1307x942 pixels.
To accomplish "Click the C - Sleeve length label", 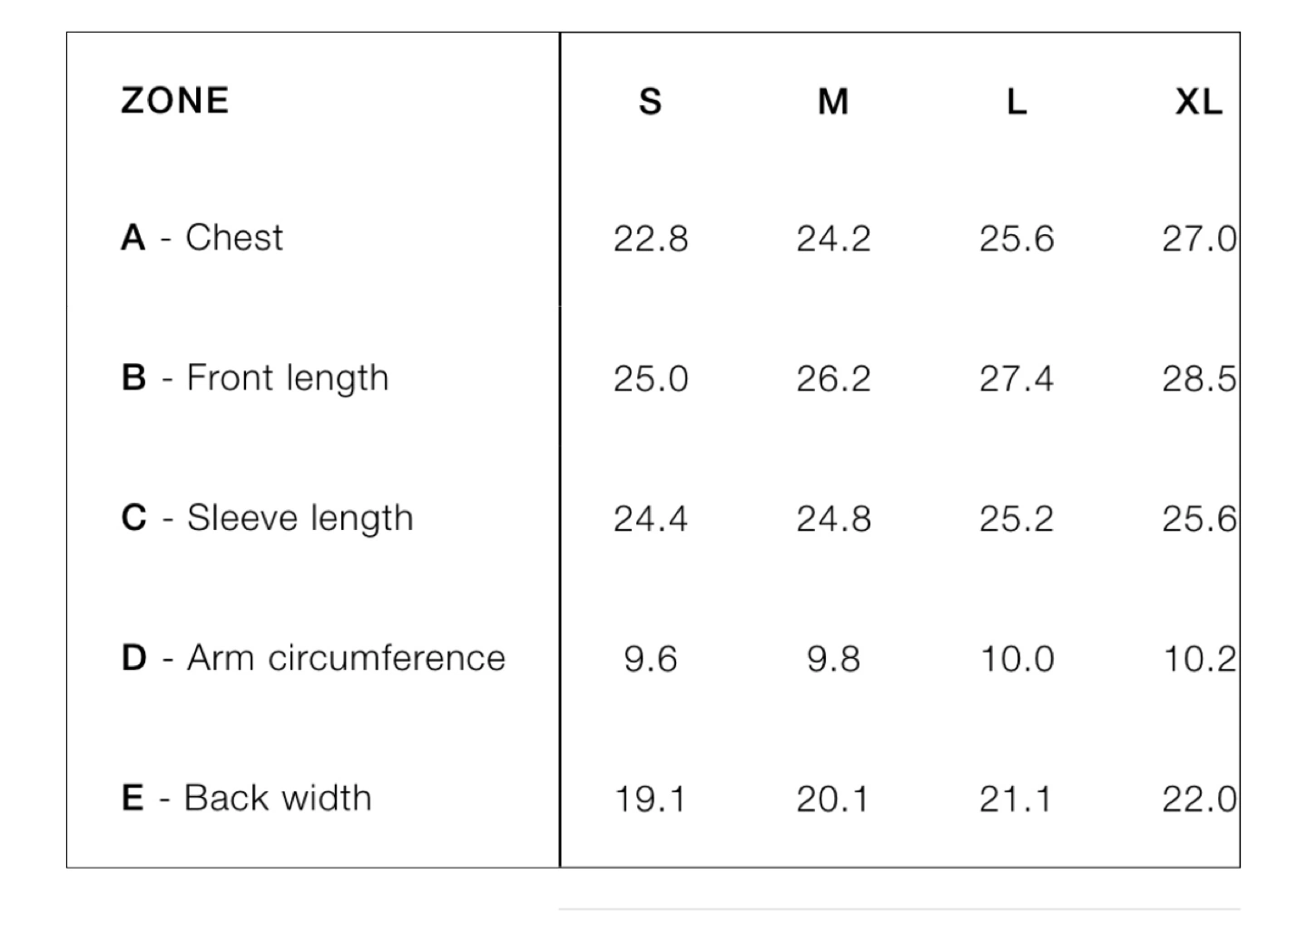I will pos(267,519).
